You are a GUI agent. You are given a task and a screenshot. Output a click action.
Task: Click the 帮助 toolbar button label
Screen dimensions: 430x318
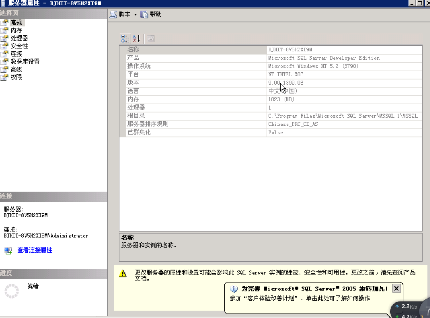(x=156, y=14)
